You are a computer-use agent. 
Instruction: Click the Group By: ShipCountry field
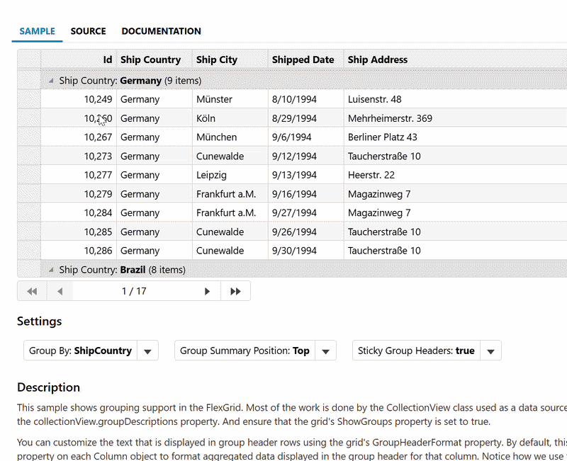pos(80,351)
